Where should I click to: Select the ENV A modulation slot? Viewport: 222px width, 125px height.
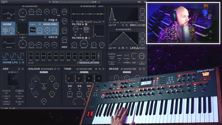[x=31, y=56]
